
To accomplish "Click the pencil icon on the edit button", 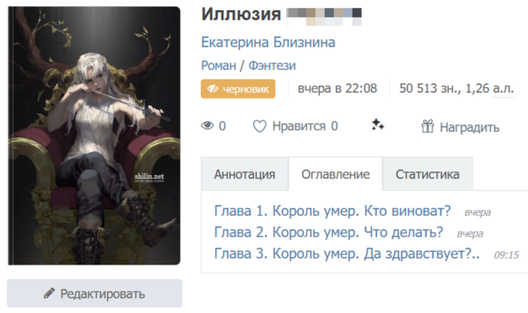I will coord(49,294).
